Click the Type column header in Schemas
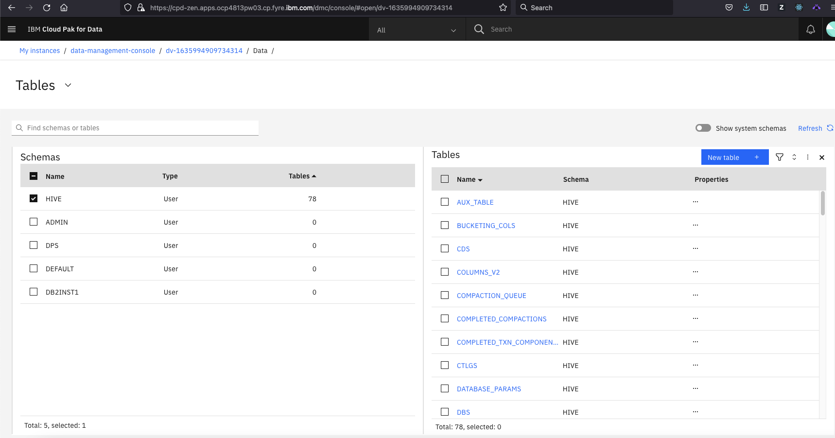Viewport: 835px width, 438px height. pyautogui.click(x=170, y=176)
